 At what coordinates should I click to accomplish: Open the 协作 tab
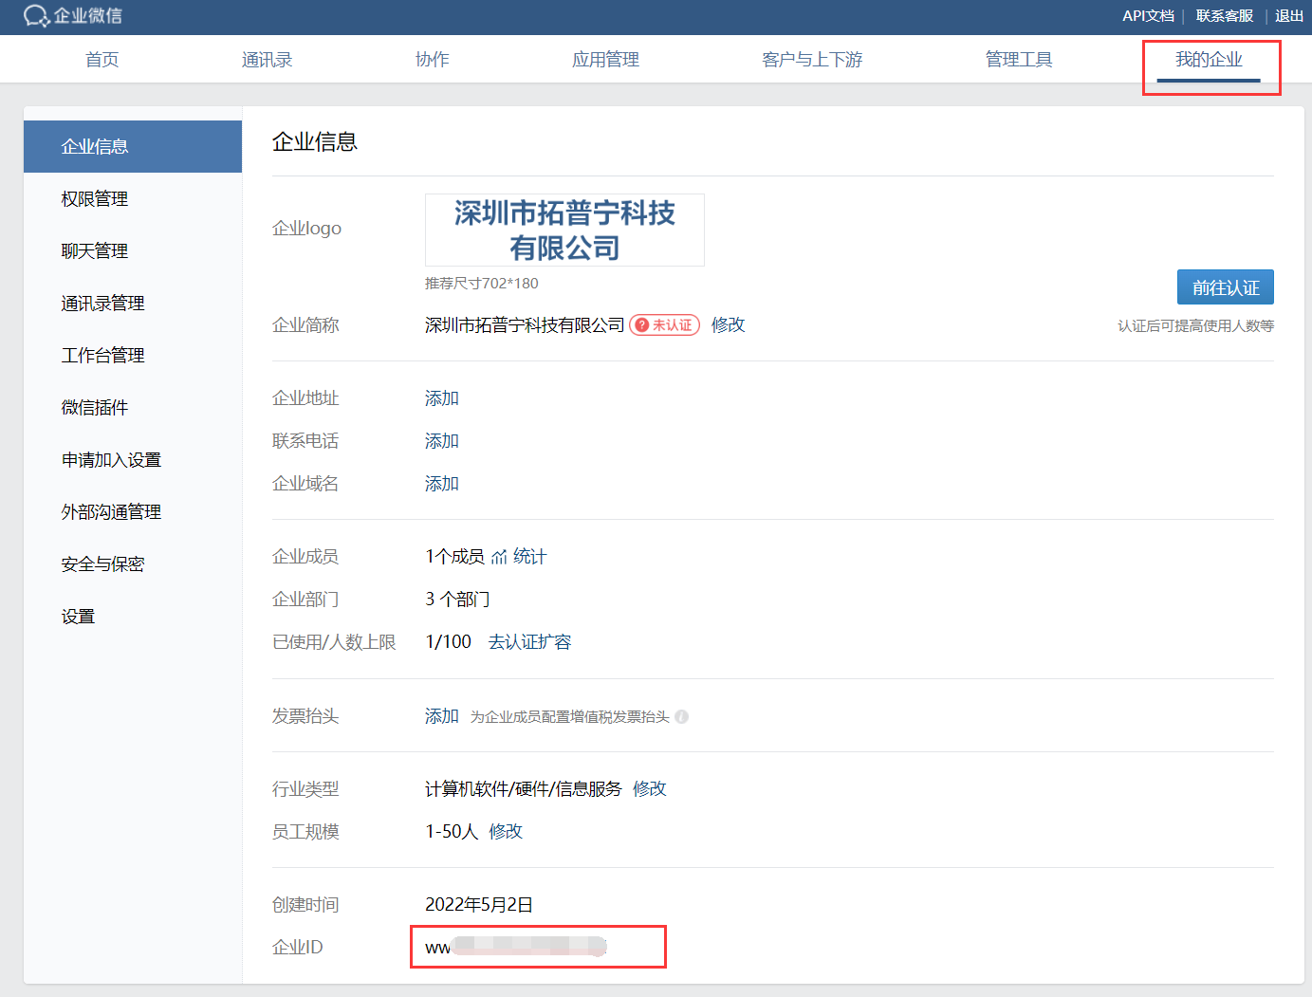pyautogui.click(x=433, y=60)
